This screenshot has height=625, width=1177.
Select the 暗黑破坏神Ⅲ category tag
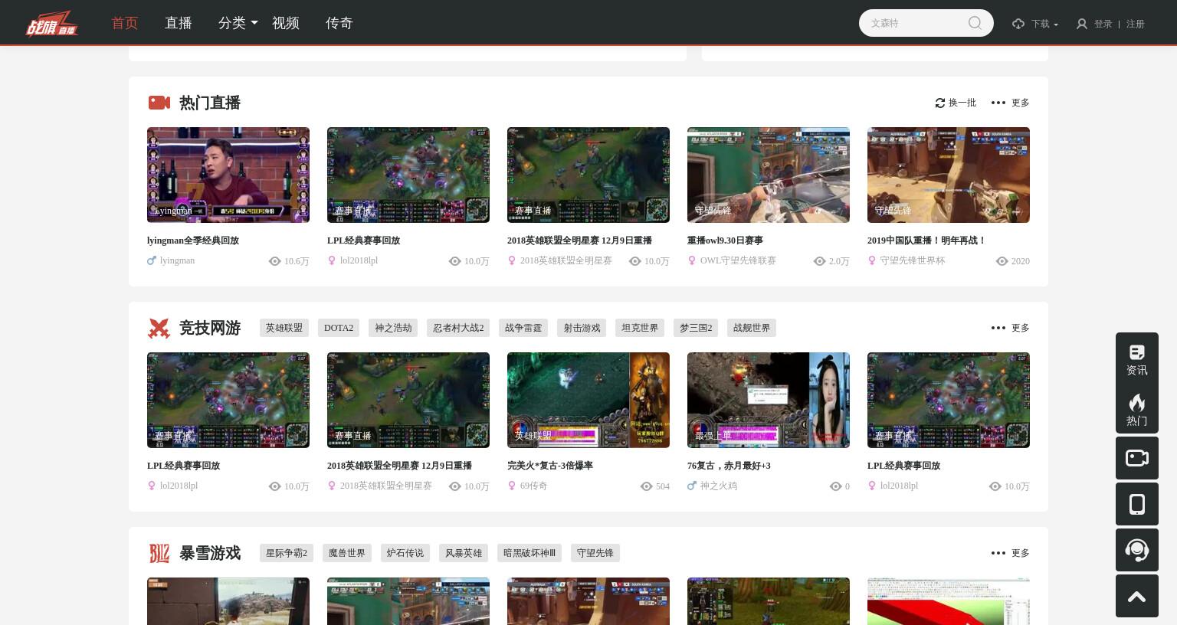[529, 553]
